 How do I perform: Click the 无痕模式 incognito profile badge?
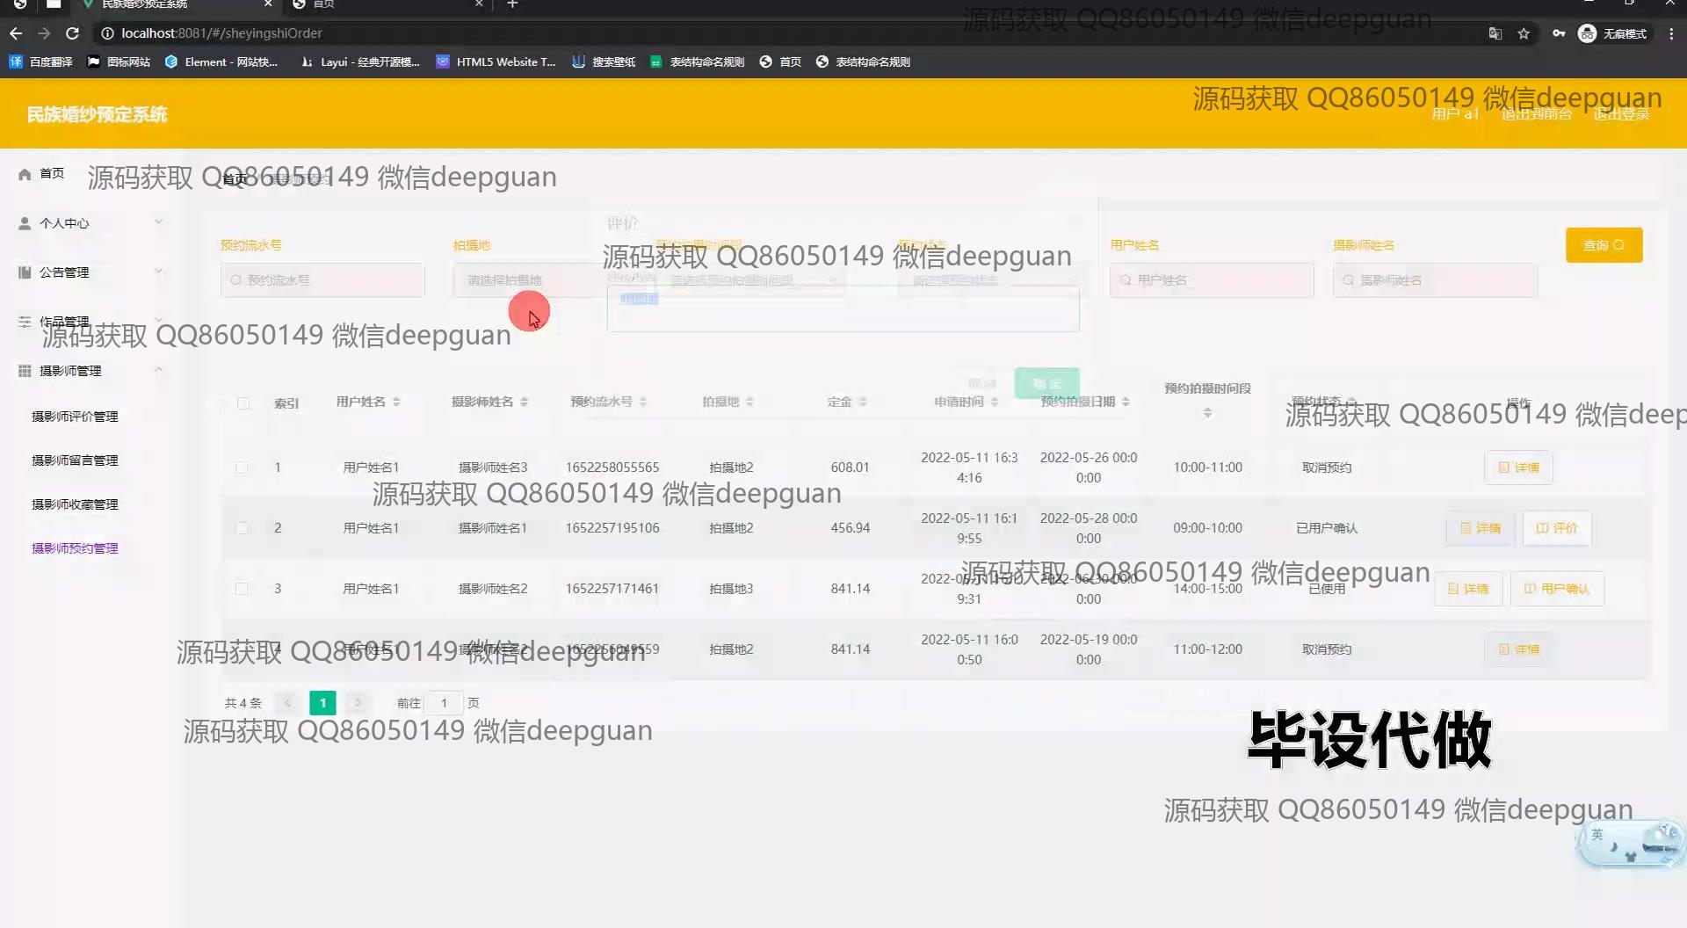tap(1612, 33)
